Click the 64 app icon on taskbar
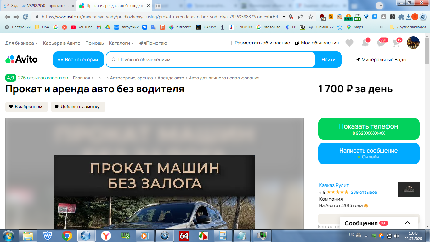This screenshot has height=242, width=430. (184, 235)
